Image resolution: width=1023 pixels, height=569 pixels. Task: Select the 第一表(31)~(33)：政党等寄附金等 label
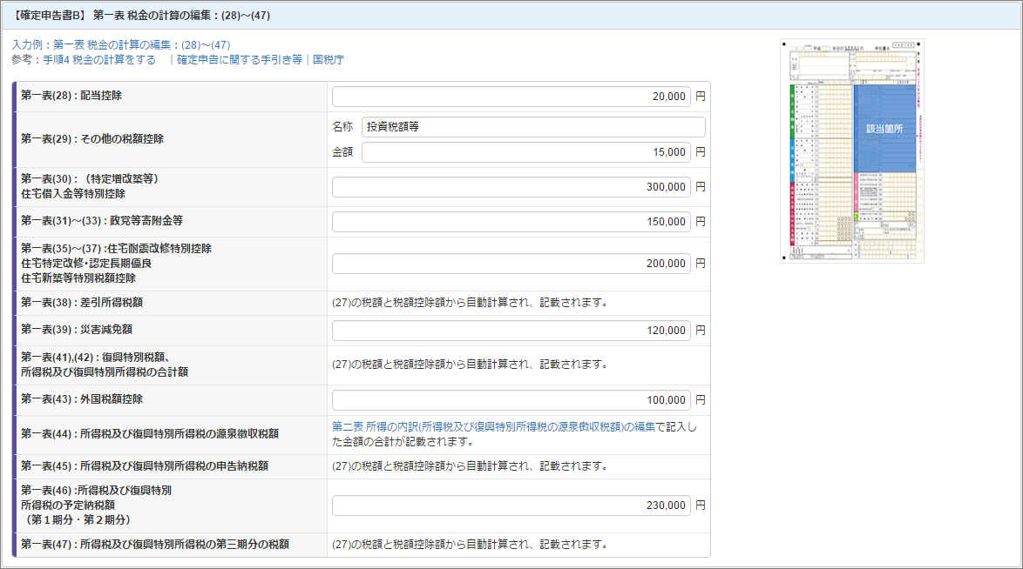(102, 222)
